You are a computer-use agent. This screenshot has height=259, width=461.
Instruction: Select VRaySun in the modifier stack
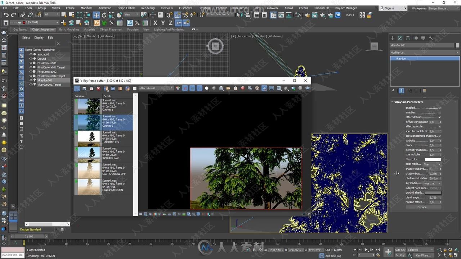425,58
